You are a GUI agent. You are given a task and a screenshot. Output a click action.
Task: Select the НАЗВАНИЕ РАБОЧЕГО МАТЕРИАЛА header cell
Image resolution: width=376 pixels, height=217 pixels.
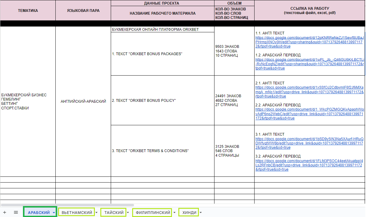click(163, 13)
